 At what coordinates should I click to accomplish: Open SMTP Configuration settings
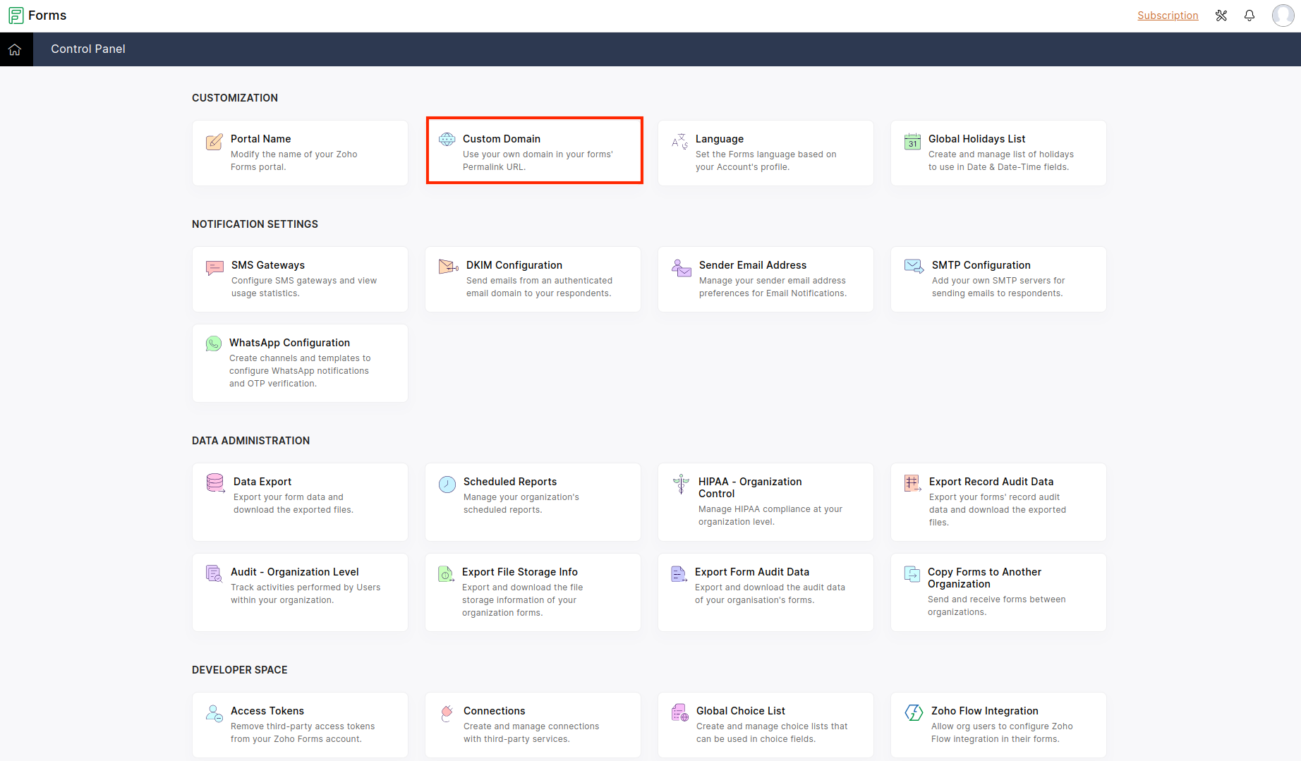[998, 279]
